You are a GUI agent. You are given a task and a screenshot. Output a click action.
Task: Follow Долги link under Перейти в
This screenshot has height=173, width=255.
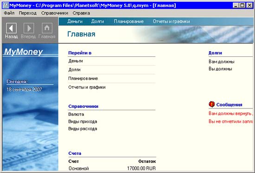pos(74,70)
